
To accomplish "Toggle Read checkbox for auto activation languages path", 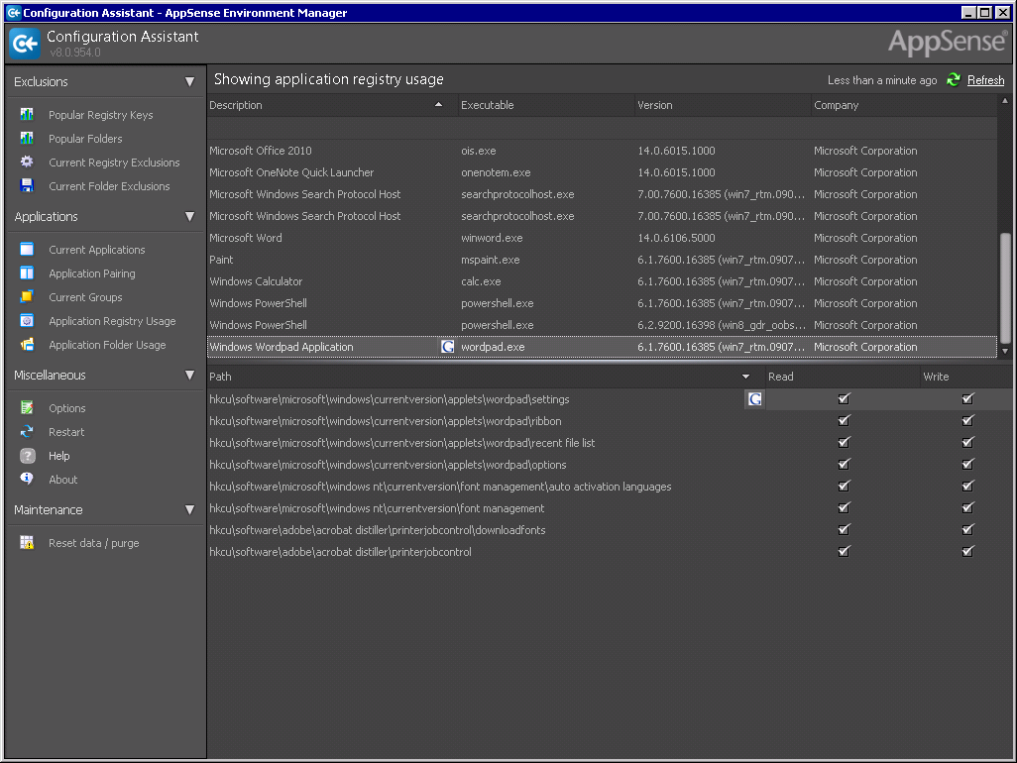I will [844, 487].
